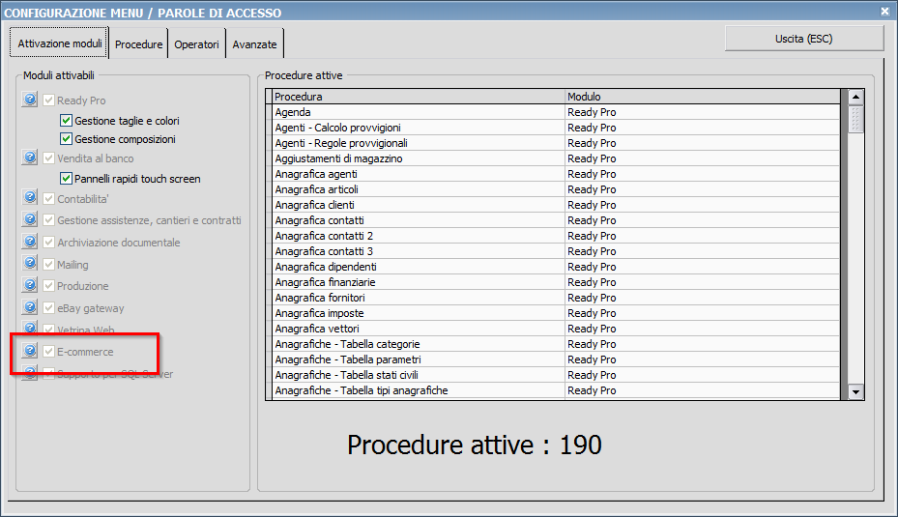Toggle the Contabilita' checkbox
This screenshot has width=898, height=517.
(48, 199)
